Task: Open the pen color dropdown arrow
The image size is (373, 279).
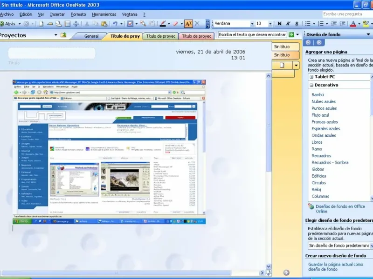Action: coord(169,24)
